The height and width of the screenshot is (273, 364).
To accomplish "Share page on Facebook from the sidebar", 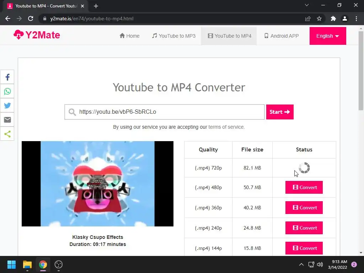I will (x=7, y=77).
